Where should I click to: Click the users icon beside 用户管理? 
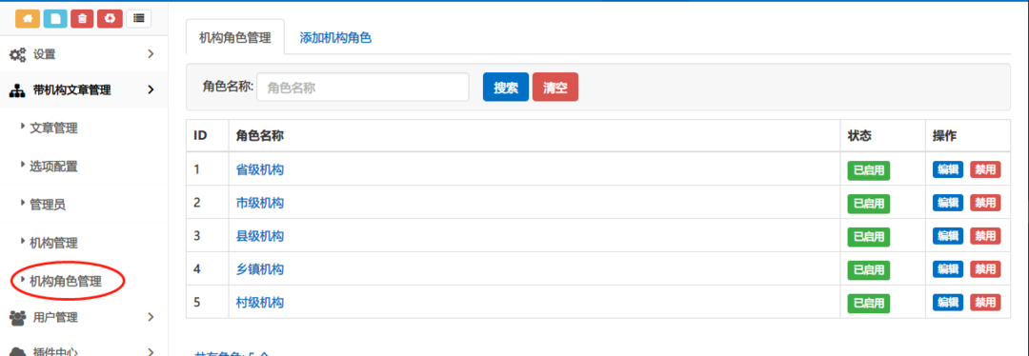point(18,318)
